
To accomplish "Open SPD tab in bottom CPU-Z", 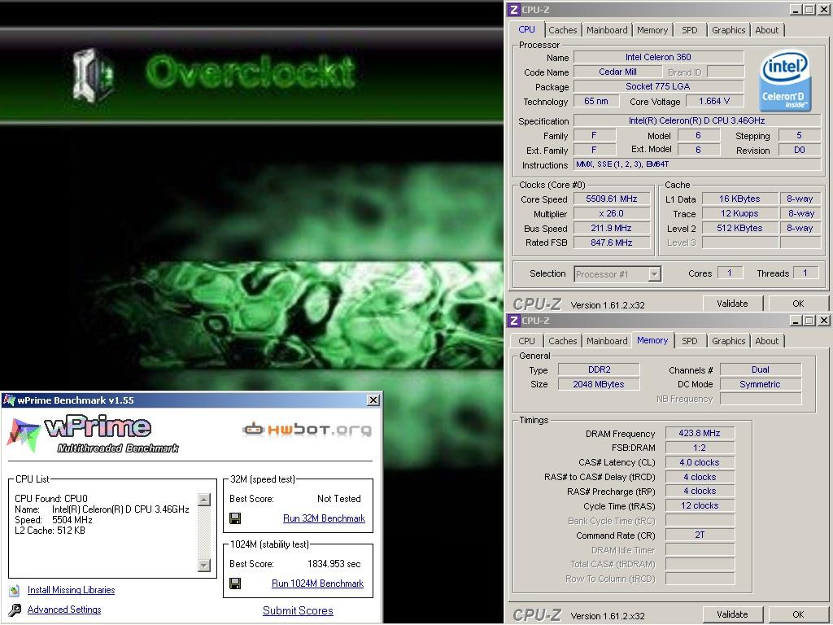I will tap(690, 341).
